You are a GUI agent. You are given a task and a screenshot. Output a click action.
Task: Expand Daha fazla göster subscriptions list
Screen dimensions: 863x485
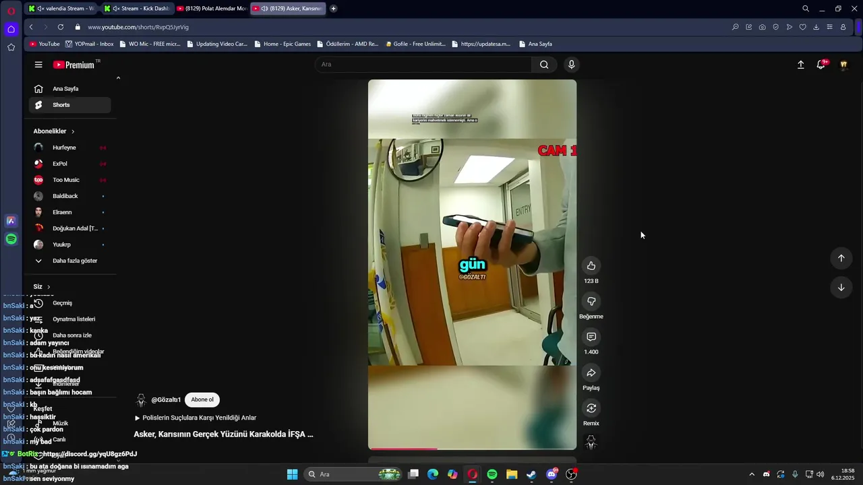(70, 261)
